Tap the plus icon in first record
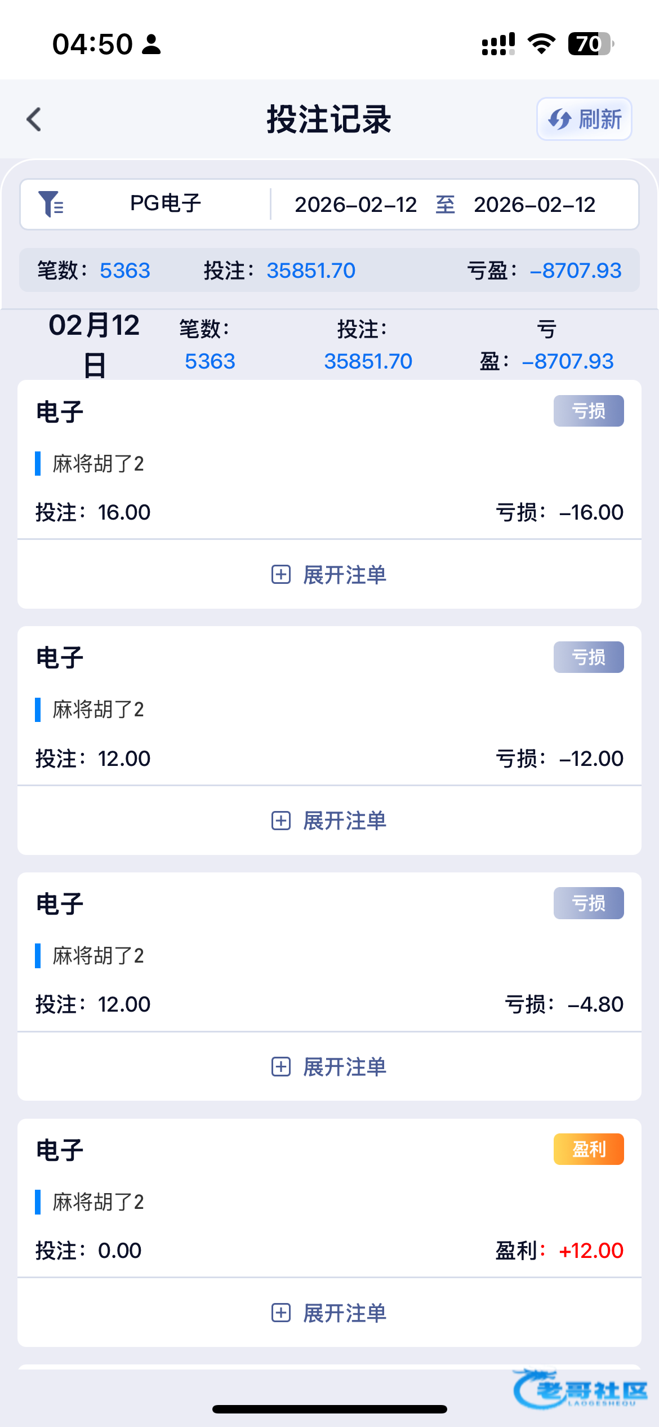This screenshot has height=1427, width=659. tap(281, 575)
